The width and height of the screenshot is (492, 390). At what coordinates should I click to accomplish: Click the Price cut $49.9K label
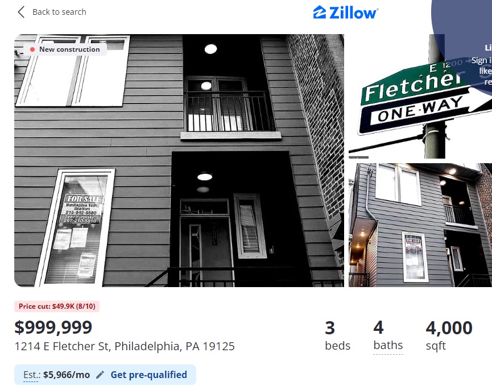coord(57,306)
